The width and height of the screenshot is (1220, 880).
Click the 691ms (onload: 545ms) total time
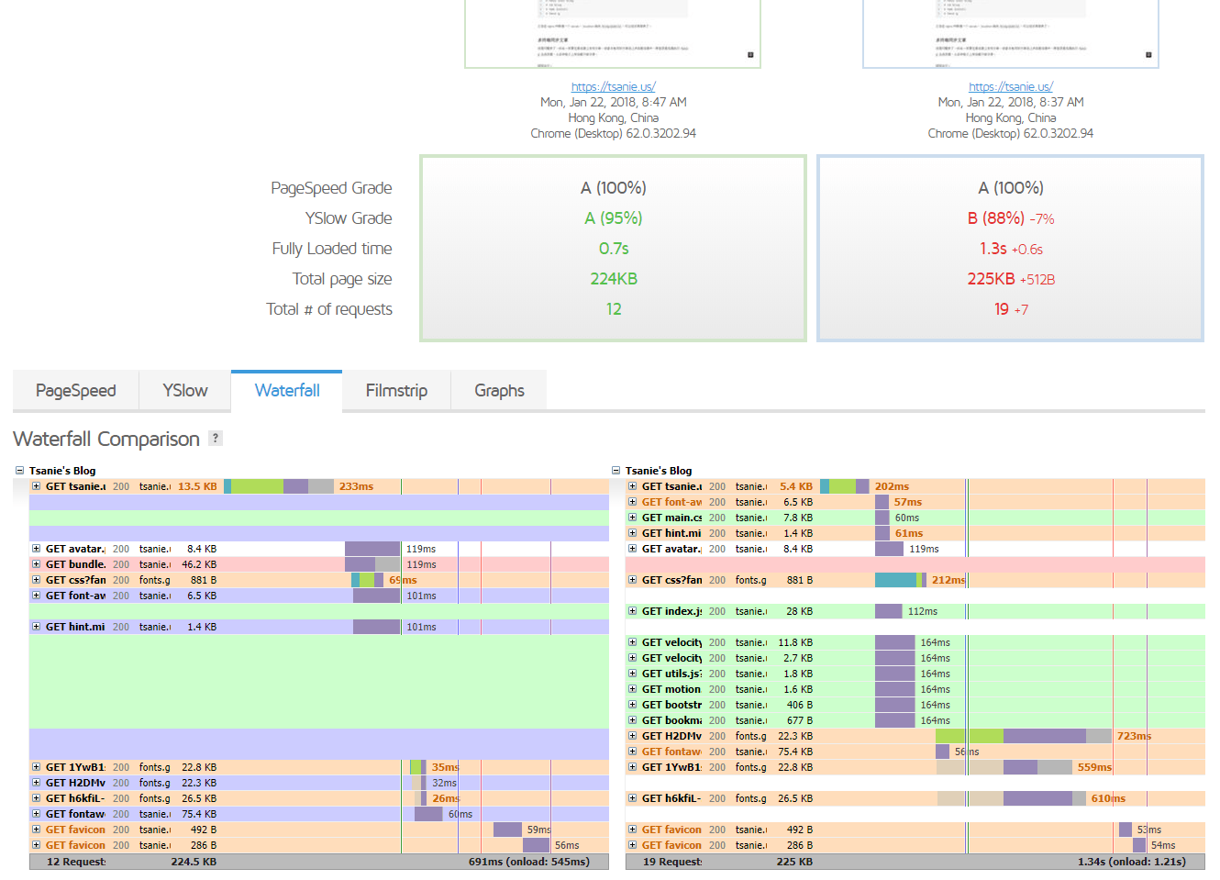click(529, 862)
